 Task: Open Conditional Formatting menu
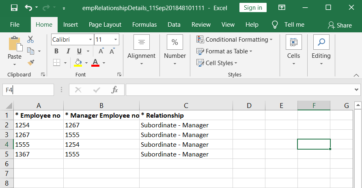point(235,40)
